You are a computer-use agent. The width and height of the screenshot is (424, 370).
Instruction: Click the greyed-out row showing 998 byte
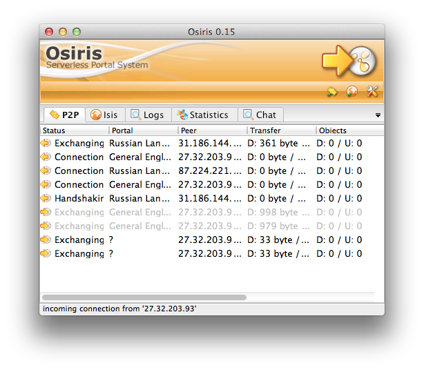tap(207, 212)
